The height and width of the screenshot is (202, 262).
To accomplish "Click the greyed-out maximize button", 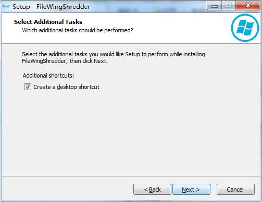I will pyautogui.click(x=229, y=6).
